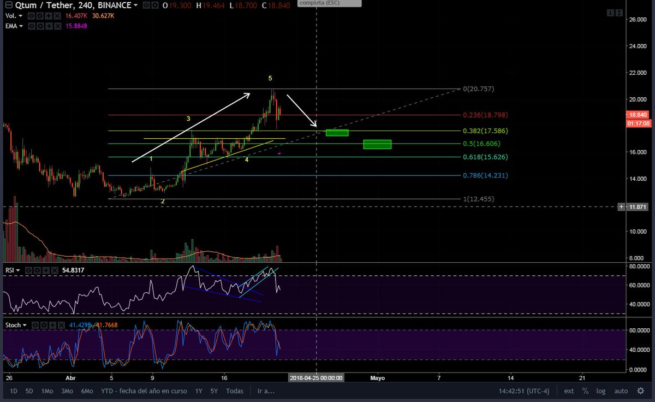Click the Vol. value 16.407K
This screenshot has width=655, height=402.
pyautogui.click(x=76, y=16)
